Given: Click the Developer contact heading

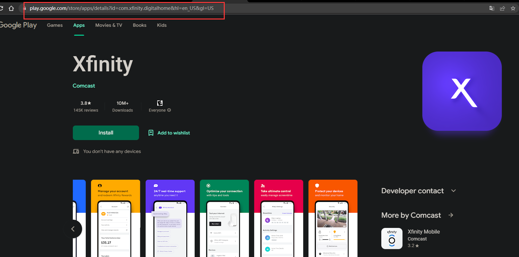Looking at the screenshot, I should click(x=412, y=191).
